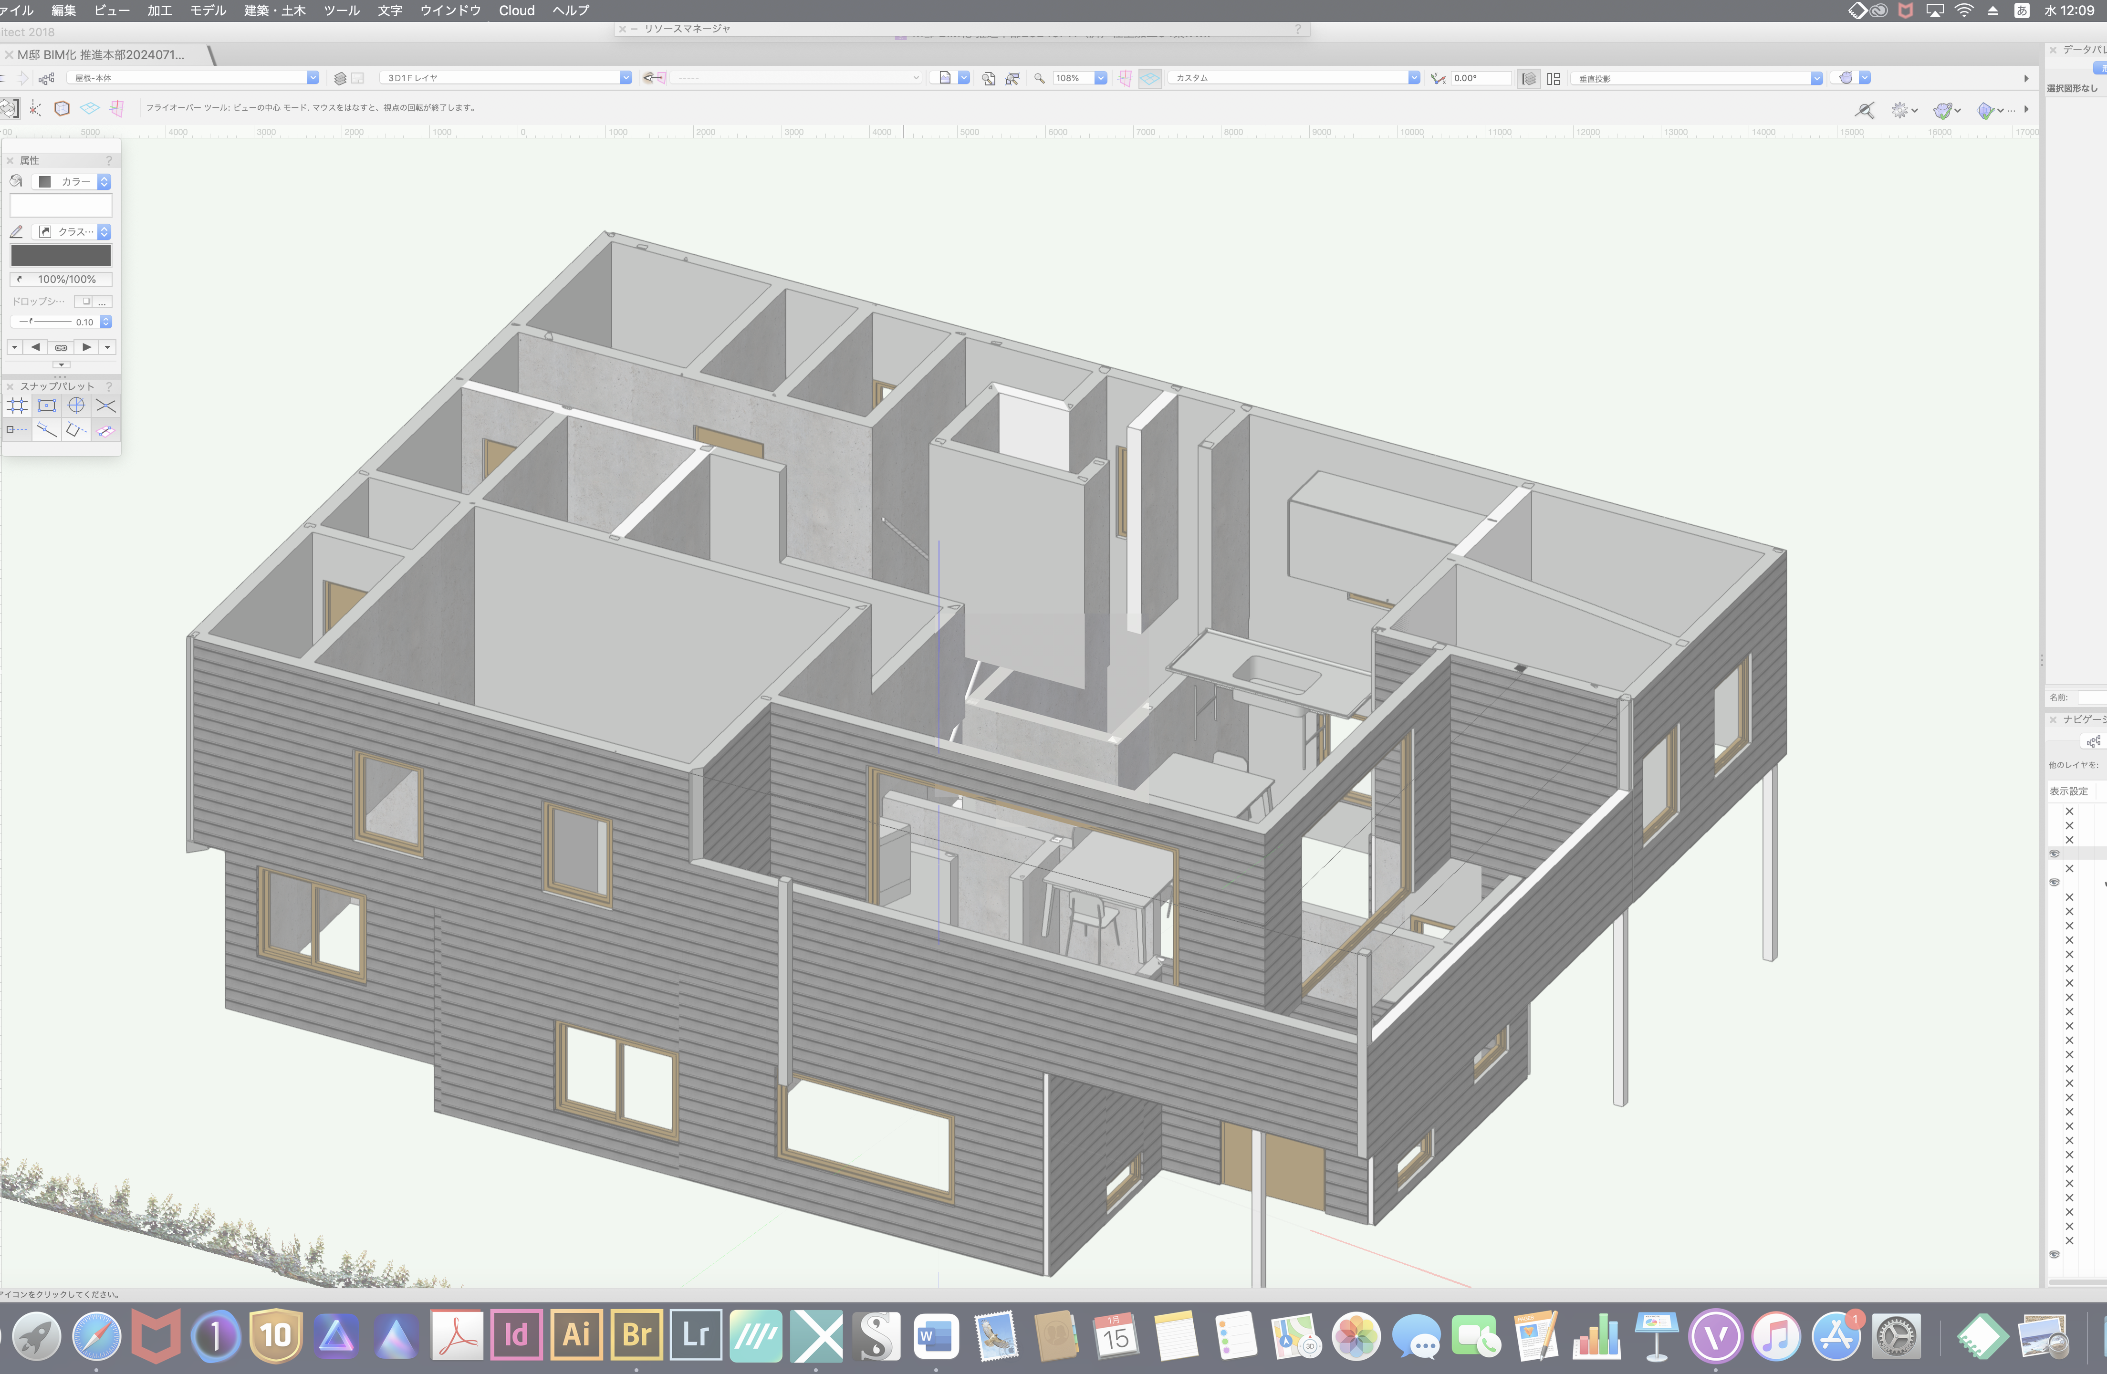Screen dimensions: 2107x1374
Task: Open the 3D1F レイヤ layer dropdown
Action: 626,78
